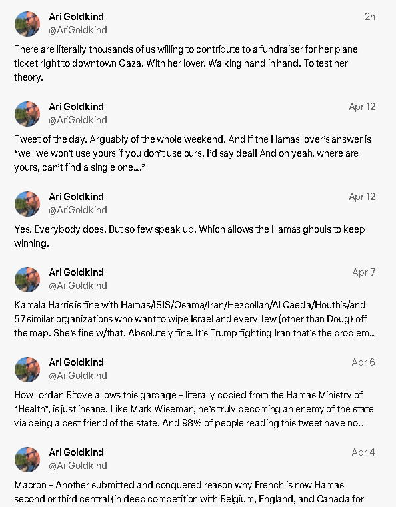The image size is (396, 507).
Task: Click @AriGoldkind handle on Apr 6 tweet
Action: tap(78, 376)
